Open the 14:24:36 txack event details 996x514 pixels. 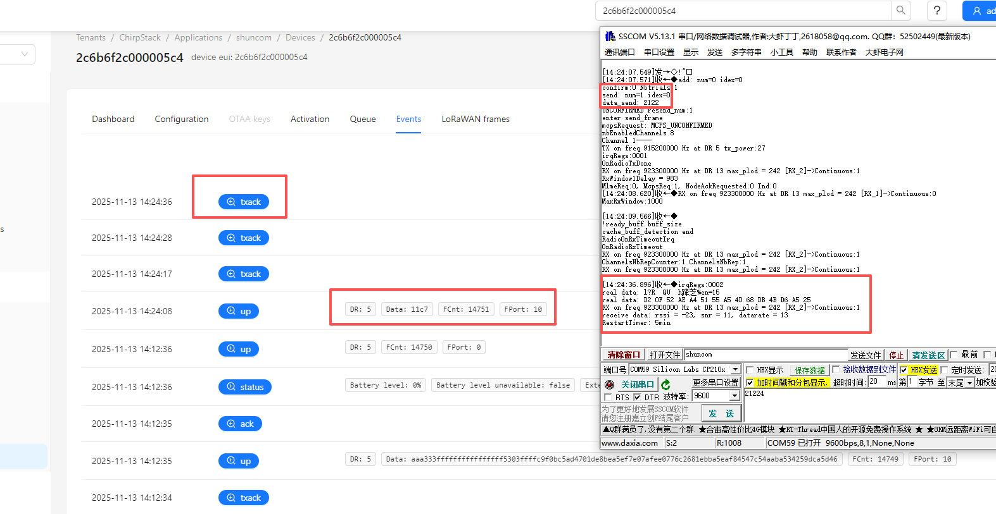pos(244,202)
